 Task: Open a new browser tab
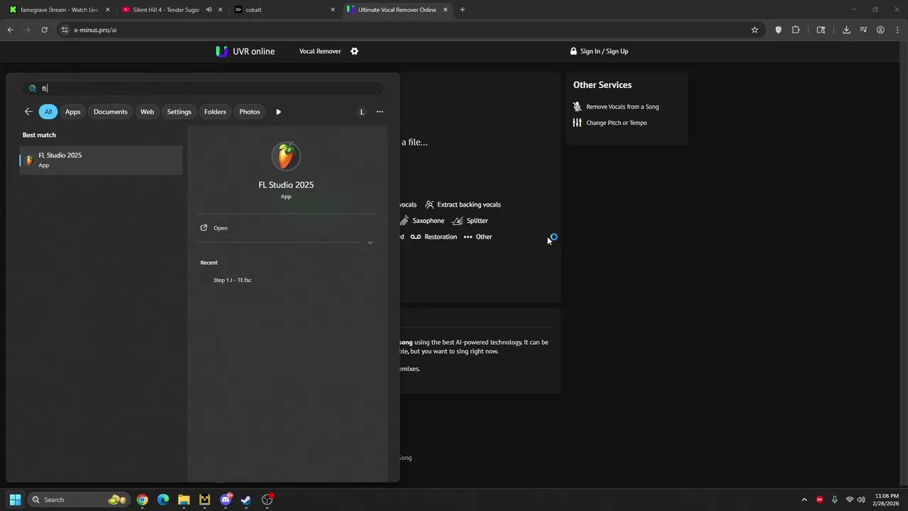pos(463,10)
